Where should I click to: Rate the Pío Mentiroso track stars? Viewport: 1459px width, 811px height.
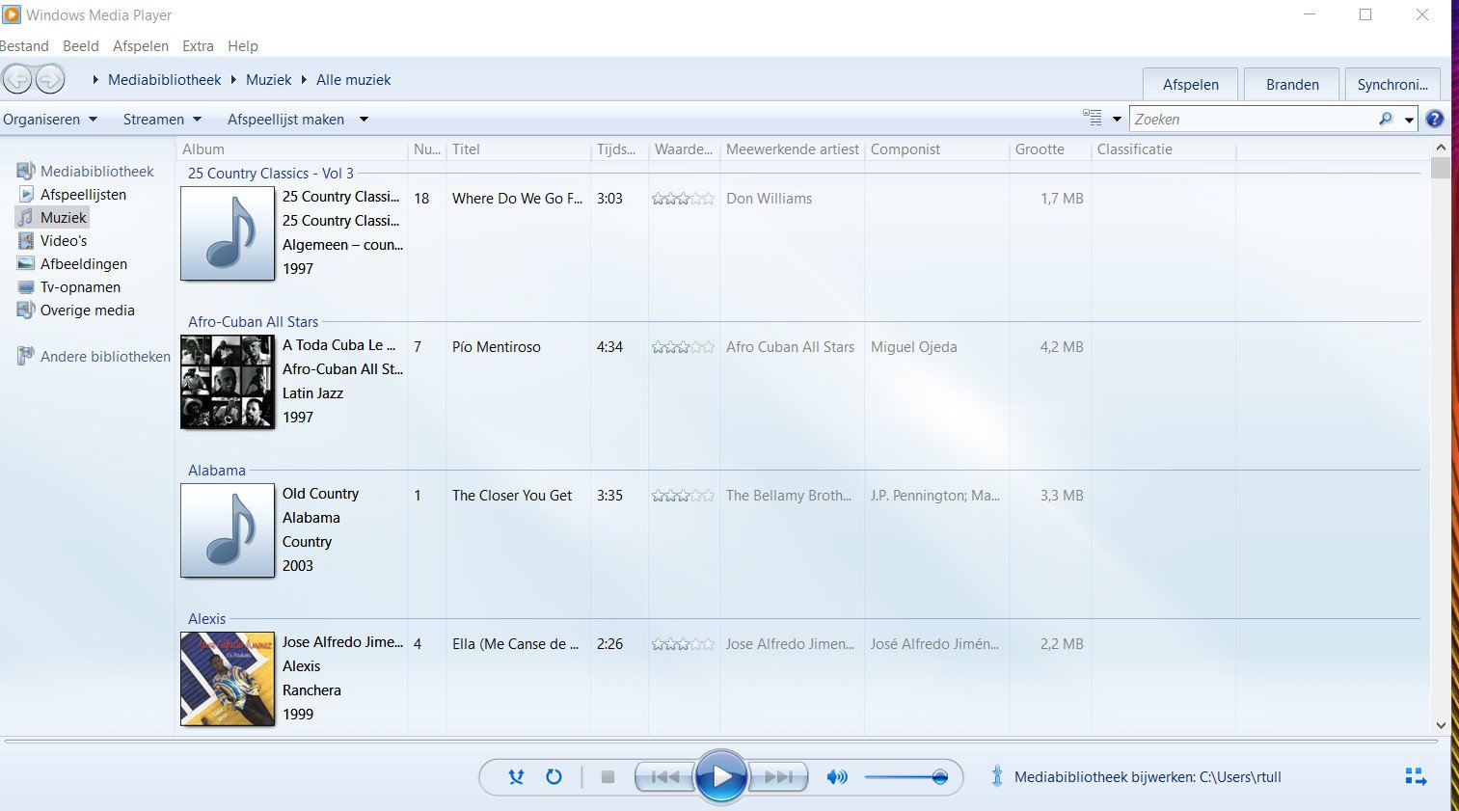pos(683,347)
